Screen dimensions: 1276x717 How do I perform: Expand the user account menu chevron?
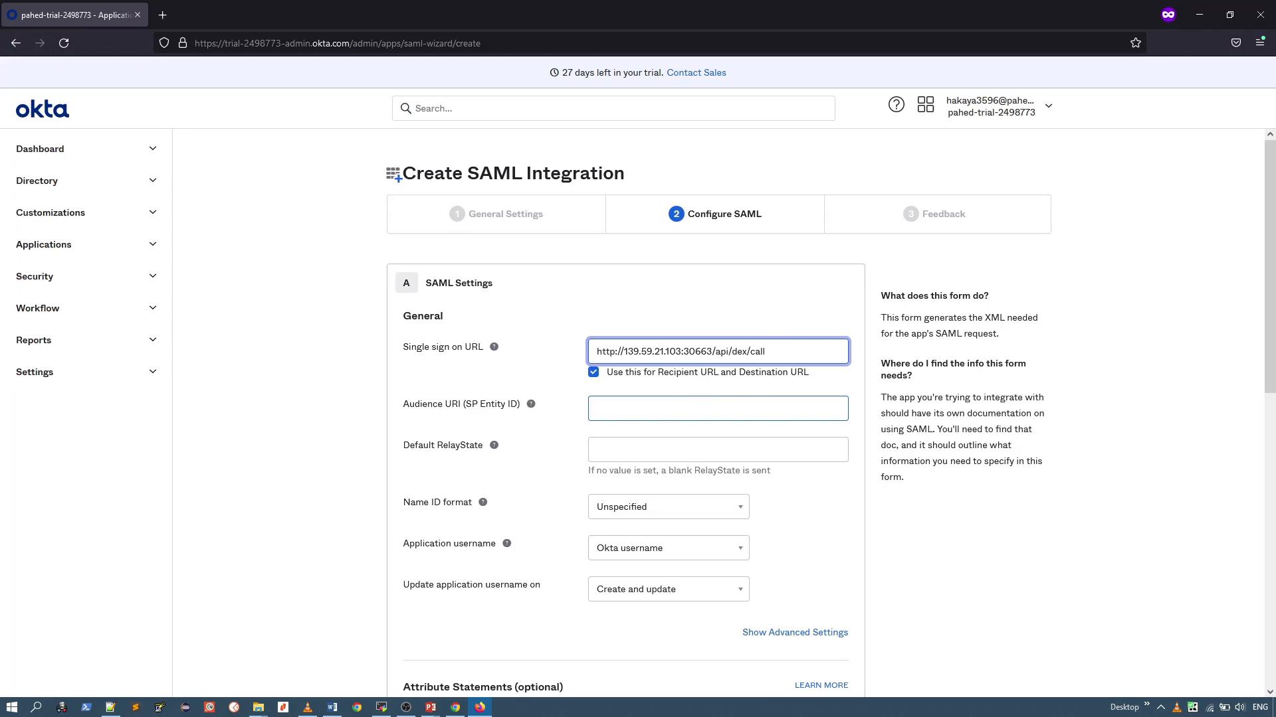click(x=1049, y=106)
